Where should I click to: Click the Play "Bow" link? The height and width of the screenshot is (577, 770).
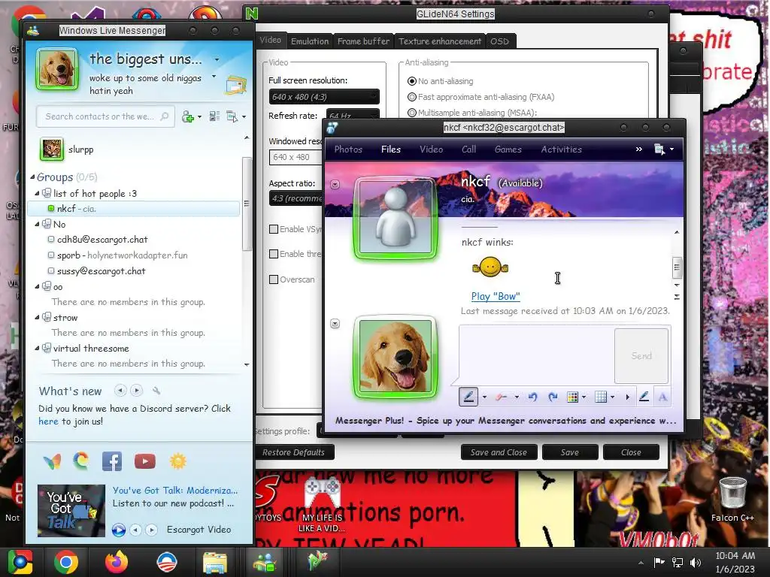(x=496, y=296)
